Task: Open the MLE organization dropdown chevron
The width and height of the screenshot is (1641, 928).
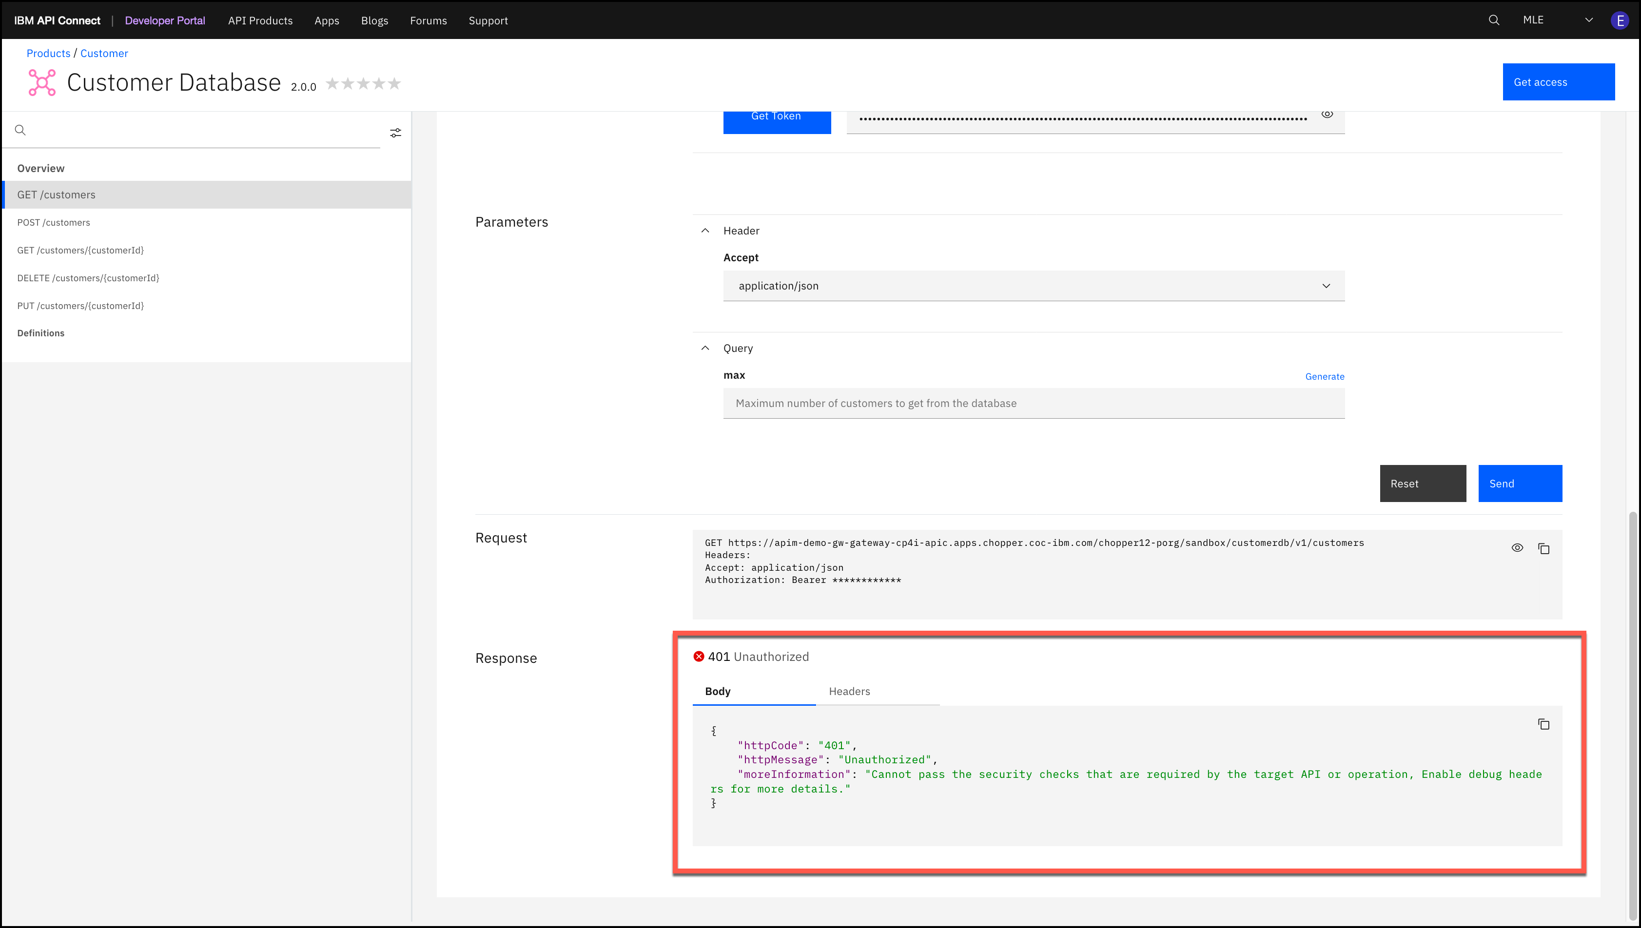Action: (x=1589, y=20)
